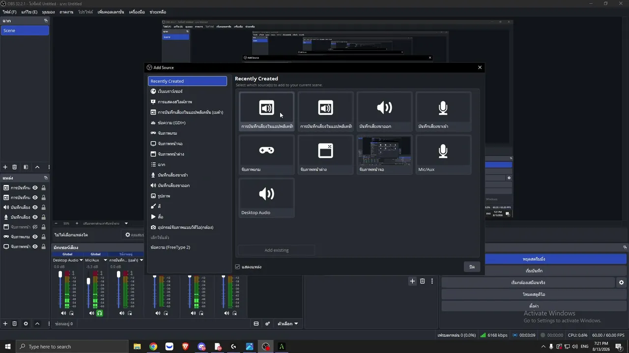Open advanced audio properties gear under the mixer
Screen dimensions: 629x353
tap(268, 324)
